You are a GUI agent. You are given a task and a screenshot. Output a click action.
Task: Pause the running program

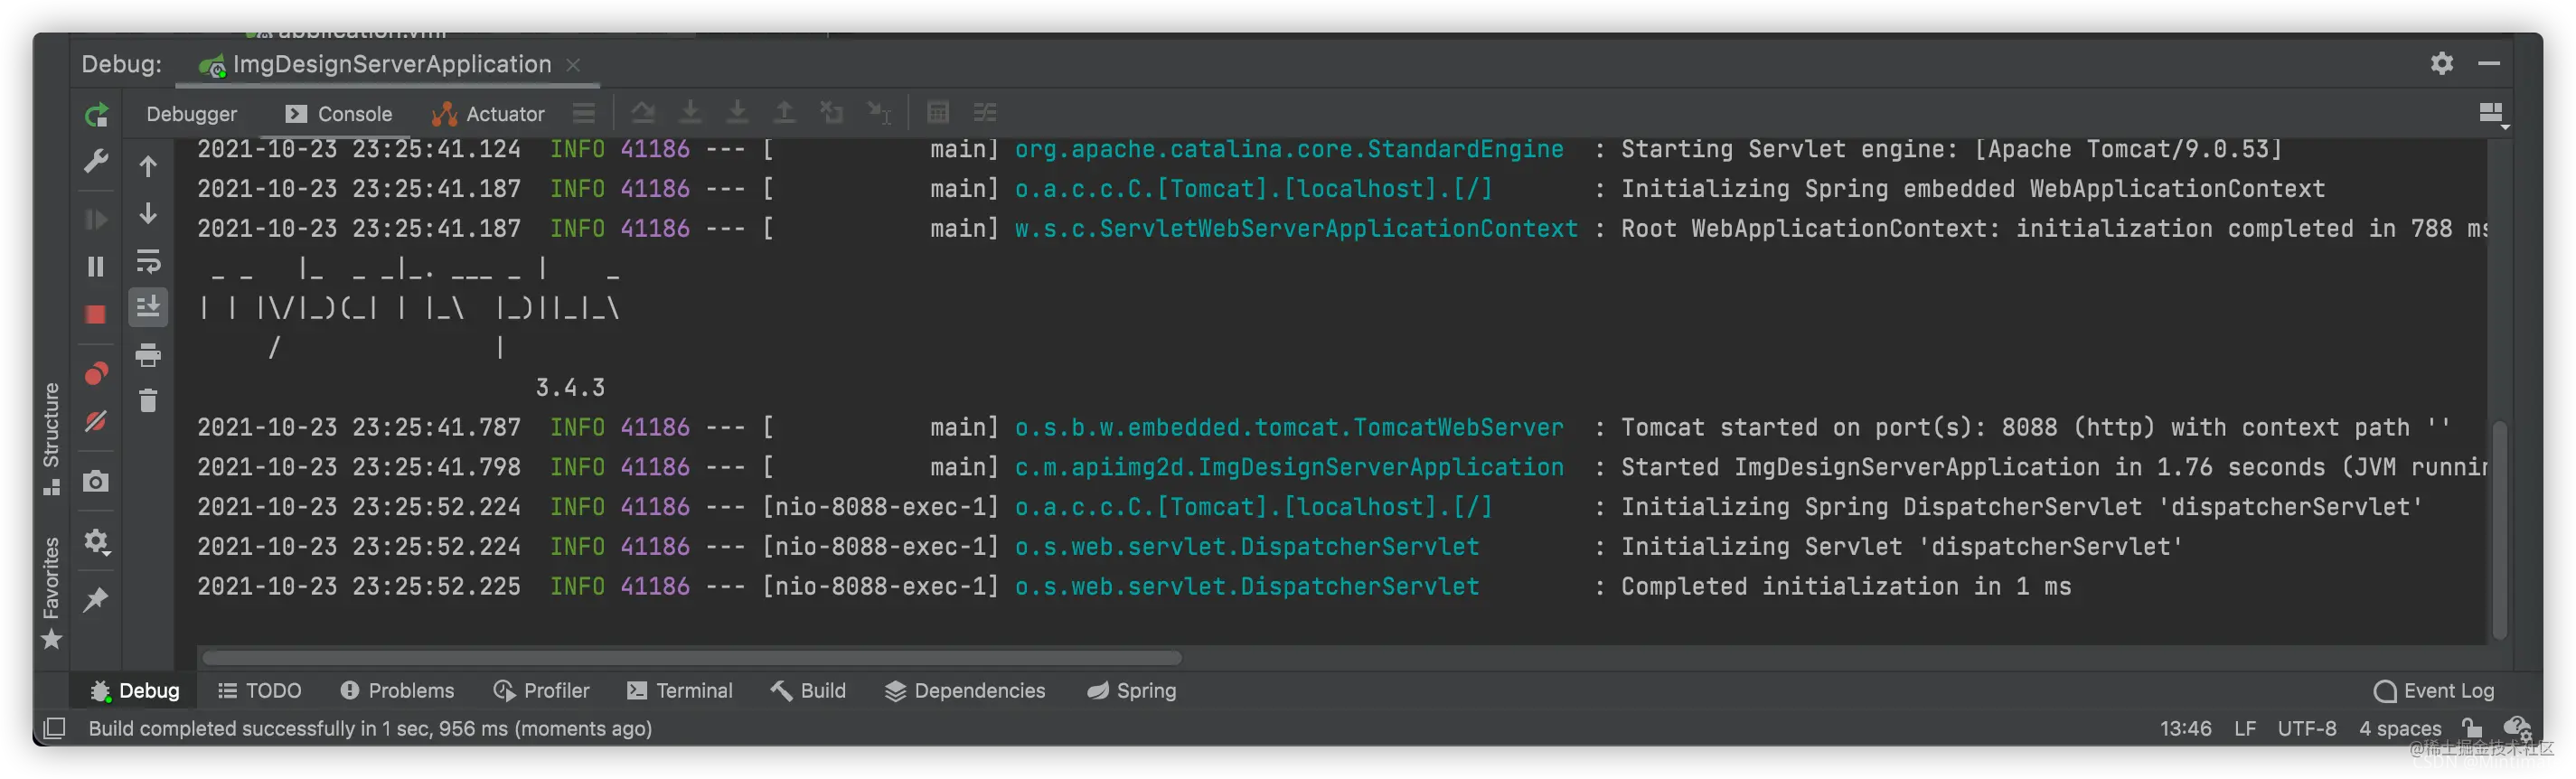[96, 267]
